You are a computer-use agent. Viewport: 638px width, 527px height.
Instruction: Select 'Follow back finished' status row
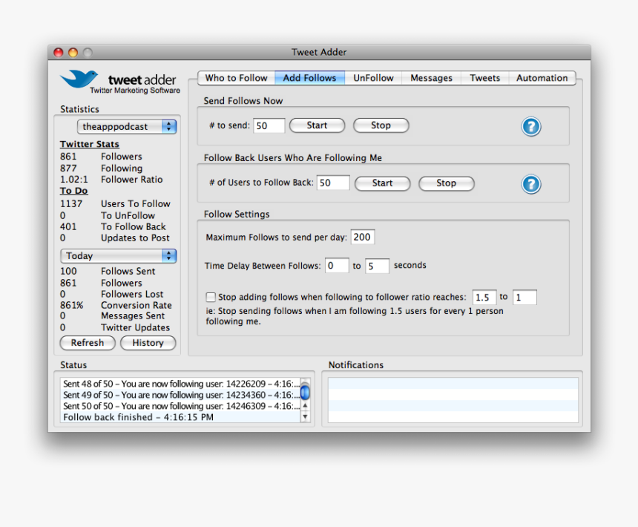point(180,417)
